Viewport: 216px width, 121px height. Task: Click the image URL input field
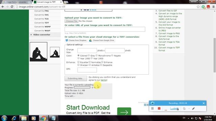click(x=105, y=29)
